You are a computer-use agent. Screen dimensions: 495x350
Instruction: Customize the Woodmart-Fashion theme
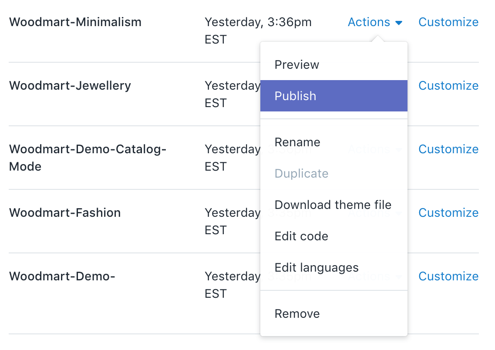point(448,213)
